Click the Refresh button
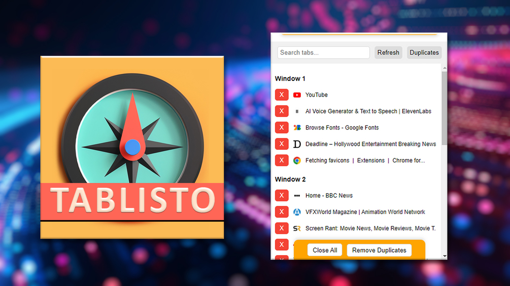This screenshot has width=510, height=286. tap(388, 53)
